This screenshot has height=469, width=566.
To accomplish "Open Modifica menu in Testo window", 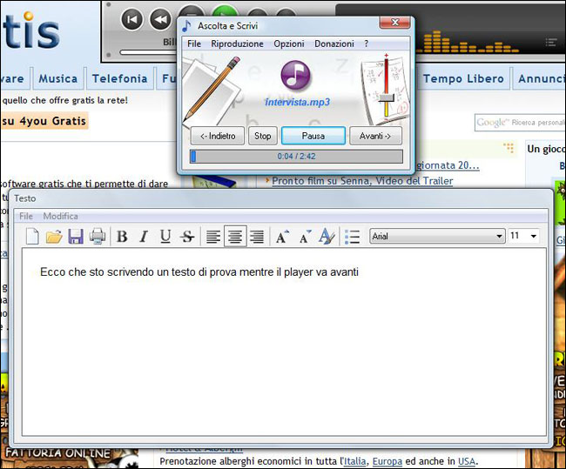I will [x=60, y=216].
